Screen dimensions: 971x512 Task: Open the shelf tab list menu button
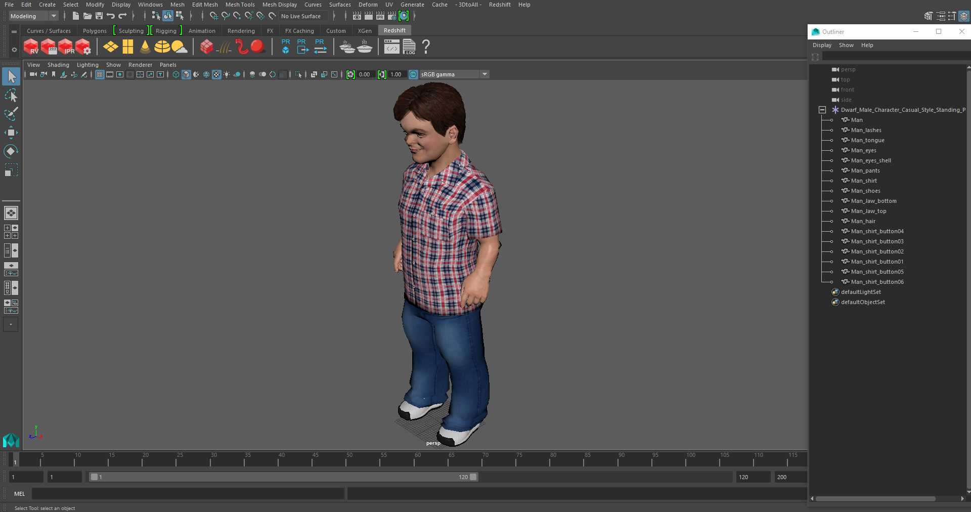[x=14, y=31]
